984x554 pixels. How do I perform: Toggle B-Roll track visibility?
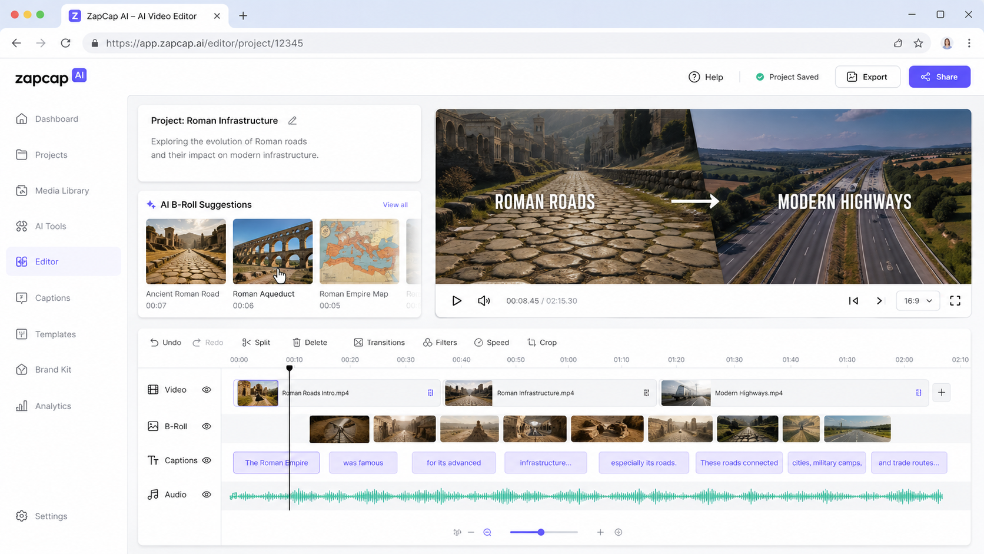pos(207,426)
